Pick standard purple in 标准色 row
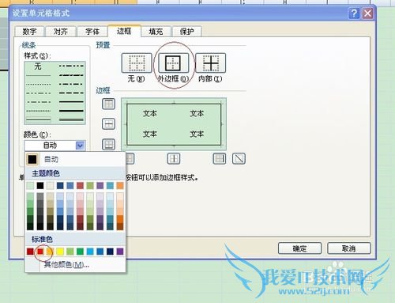 (x=120, y=252)
